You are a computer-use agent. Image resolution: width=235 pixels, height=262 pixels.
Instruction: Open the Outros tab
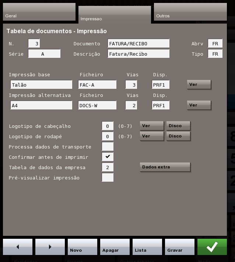(x=190, y=13)
